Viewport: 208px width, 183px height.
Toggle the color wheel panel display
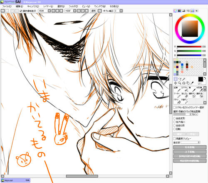[175, 11]
